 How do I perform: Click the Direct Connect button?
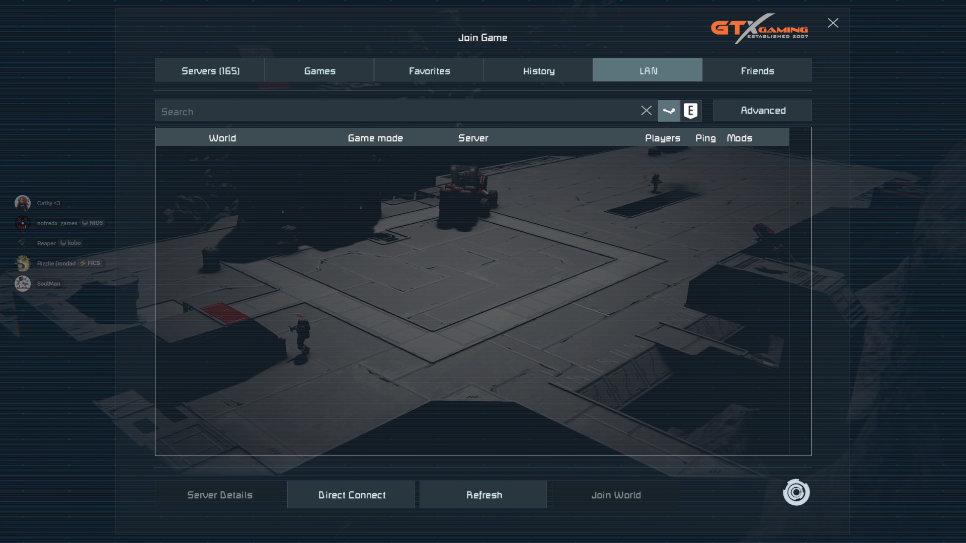(x=351, y=495)
